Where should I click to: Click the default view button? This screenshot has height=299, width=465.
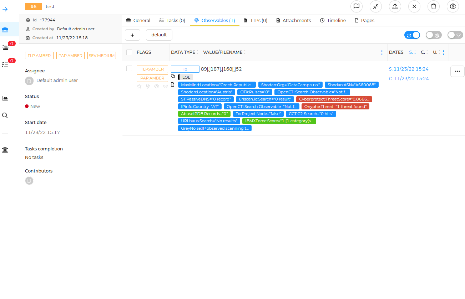(x=159, y=35)
